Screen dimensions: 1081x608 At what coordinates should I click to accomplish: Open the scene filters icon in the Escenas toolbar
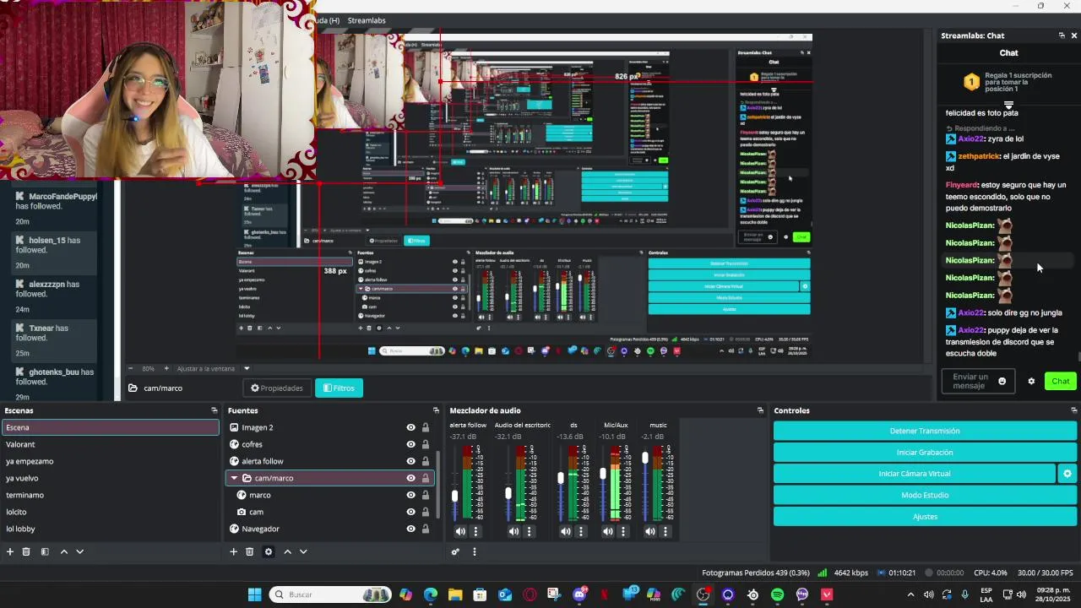click(45, 551)
